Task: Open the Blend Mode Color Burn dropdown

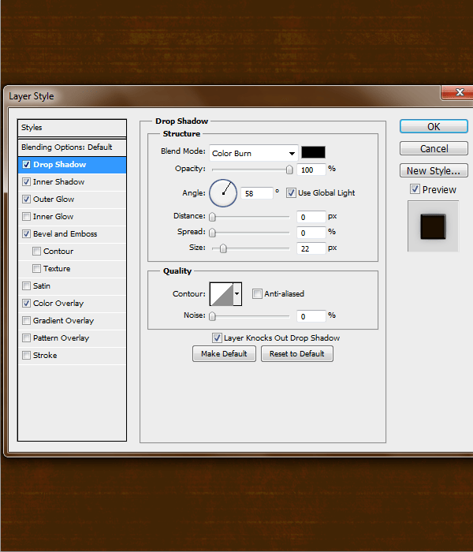Action: coord(253,153)
